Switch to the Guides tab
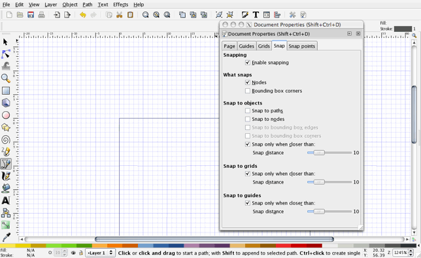Image resolution: width=421 pixels, height=258 pixels. (246, 46)
